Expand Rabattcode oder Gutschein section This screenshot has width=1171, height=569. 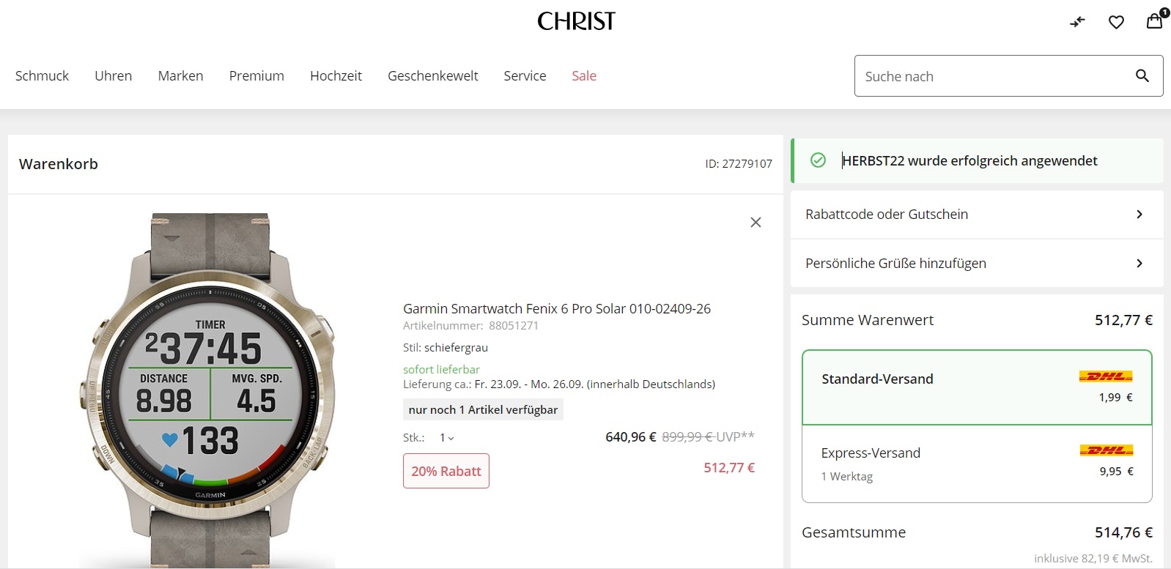976,215
